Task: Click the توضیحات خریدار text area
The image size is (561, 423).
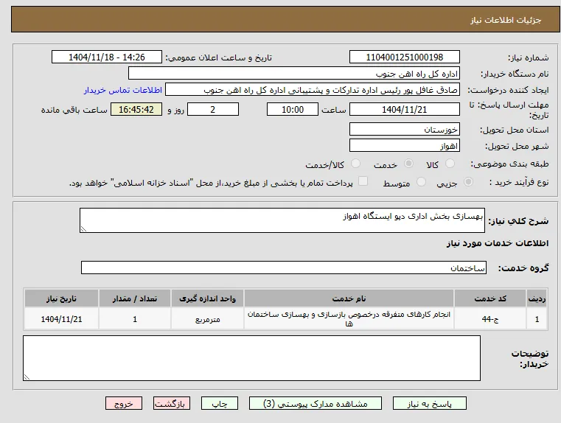Action: coord(251,358)
